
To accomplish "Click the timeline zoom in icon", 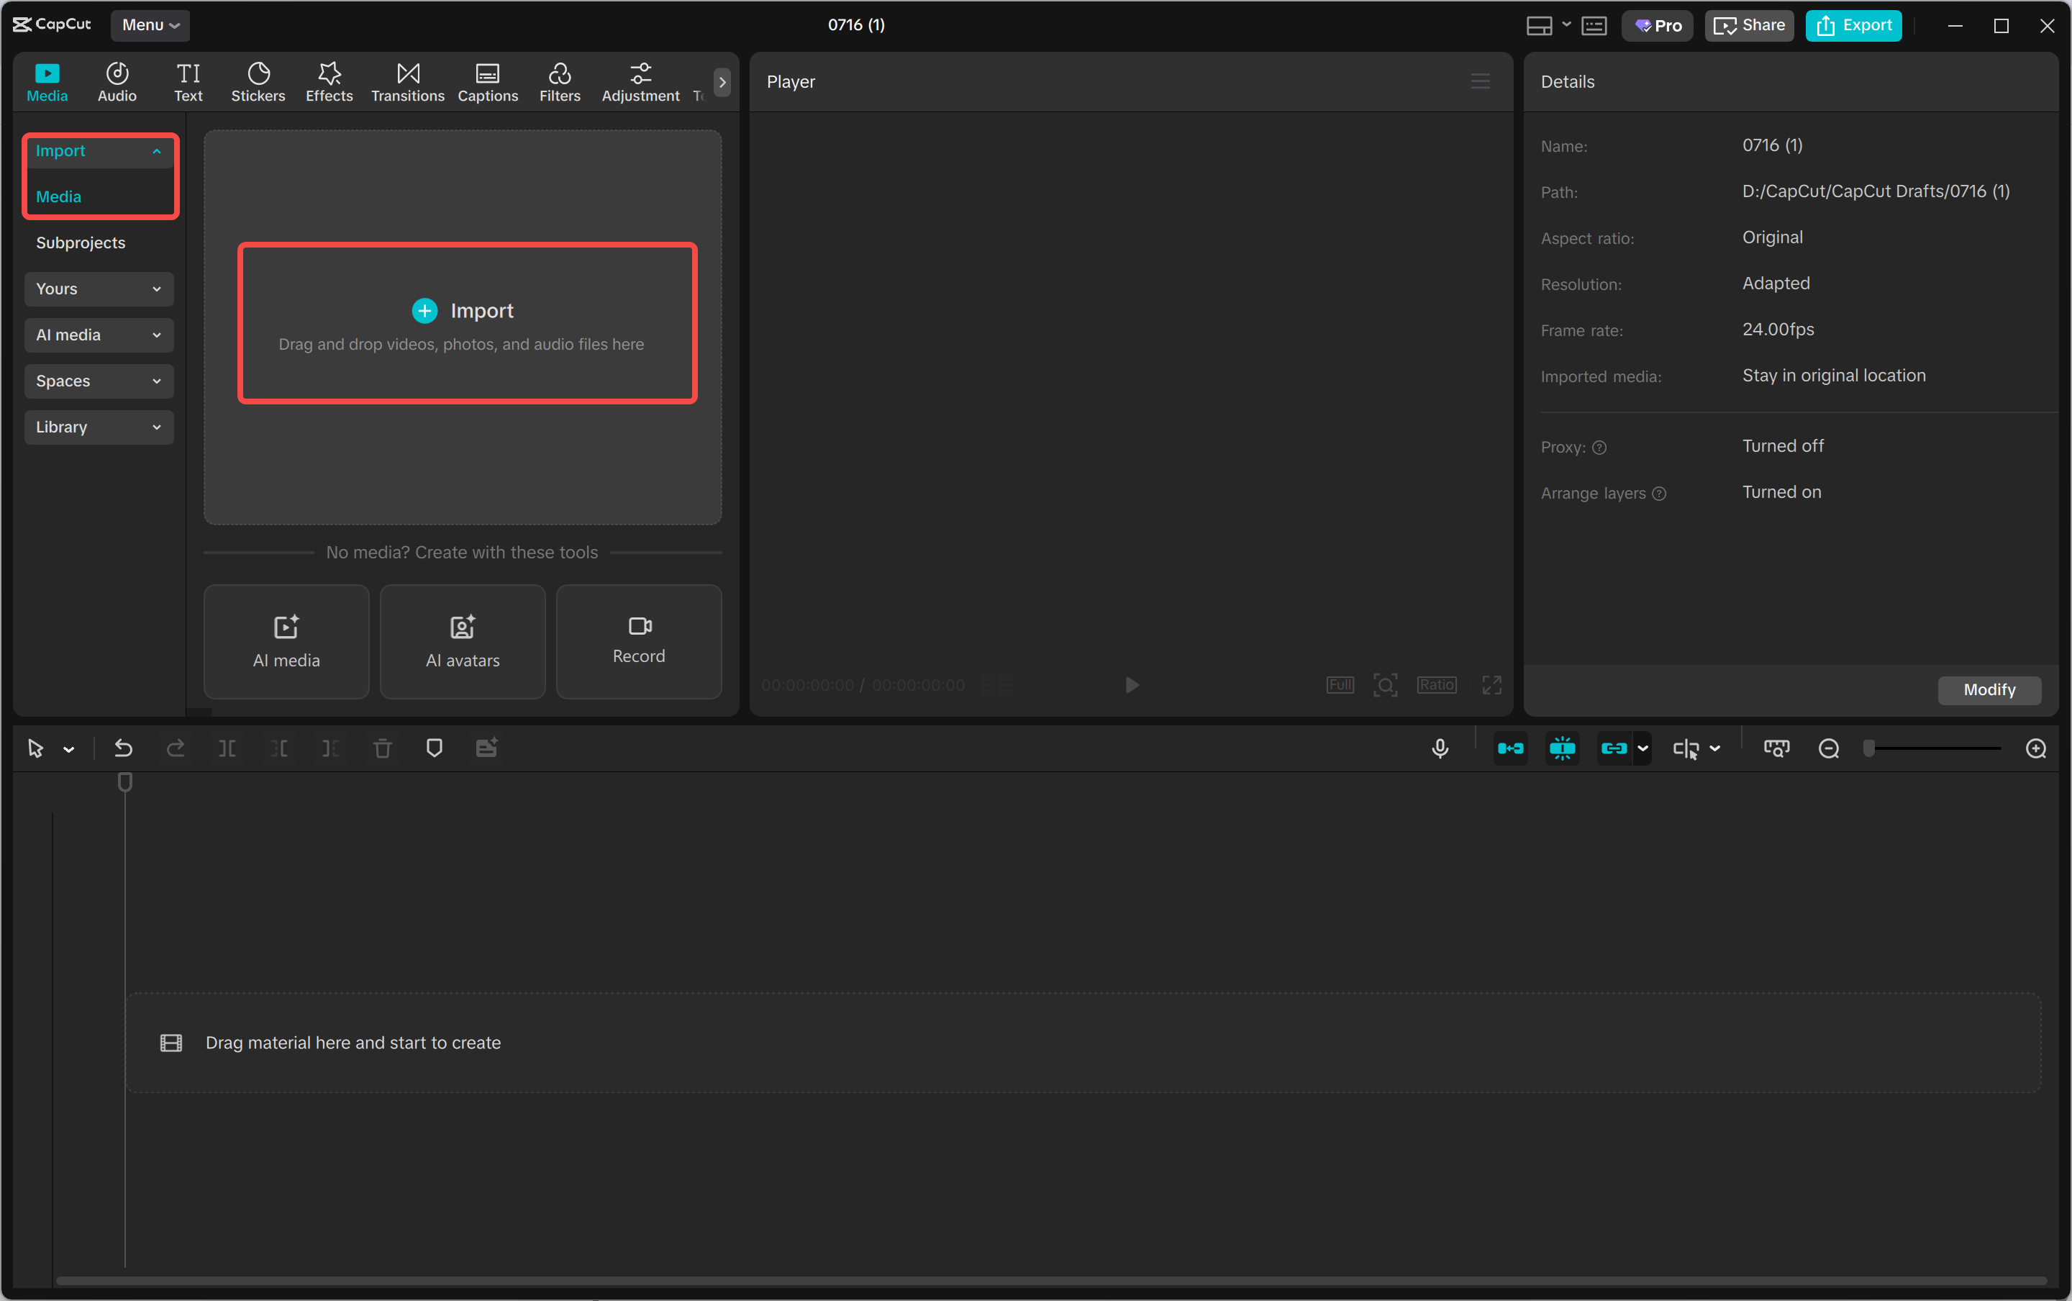I will point(2036,748).
